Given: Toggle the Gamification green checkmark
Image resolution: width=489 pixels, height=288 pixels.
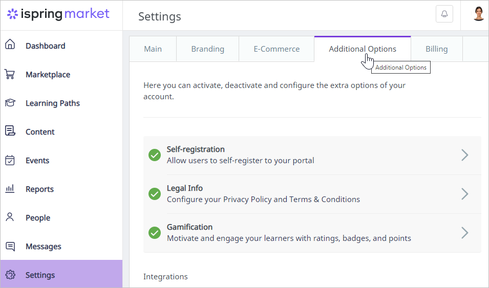Looking at the screenshot, I should [x=155, y=233].
